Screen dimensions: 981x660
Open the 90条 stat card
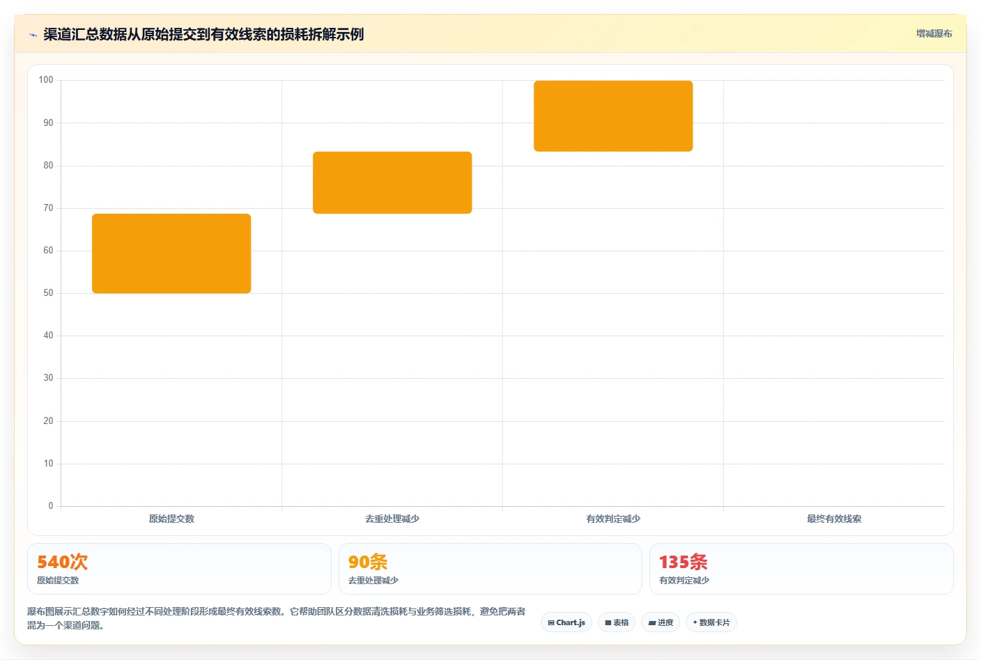[490, 569]
